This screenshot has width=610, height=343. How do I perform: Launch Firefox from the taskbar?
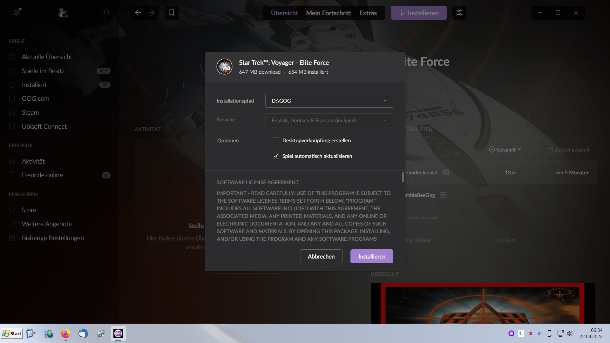click(x=65, y=333)
